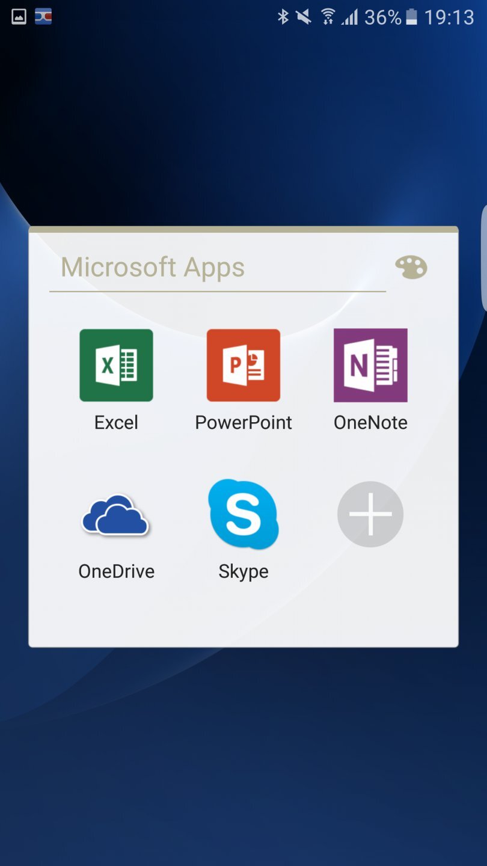This screenshot has height=866, width=487.
Task: Tap the Wi-Fi status icon
Action: click(328, 17)
